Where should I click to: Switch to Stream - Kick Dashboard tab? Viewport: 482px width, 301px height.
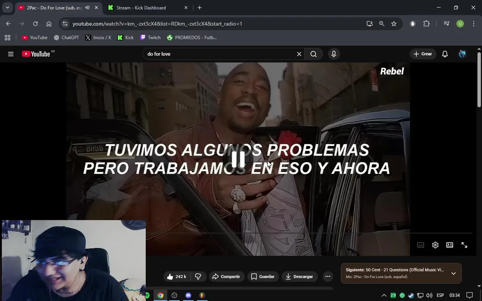click(141, 8)
